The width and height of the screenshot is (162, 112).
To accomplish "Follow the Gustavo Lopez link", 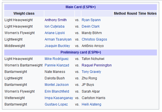I will tap(56, 104).
